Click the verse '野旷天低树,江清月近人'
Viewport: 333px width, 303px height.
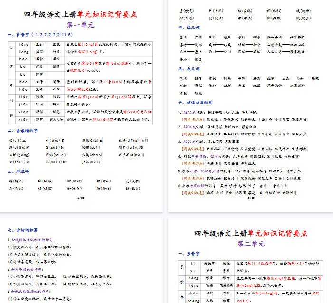(x=87, y=284)
